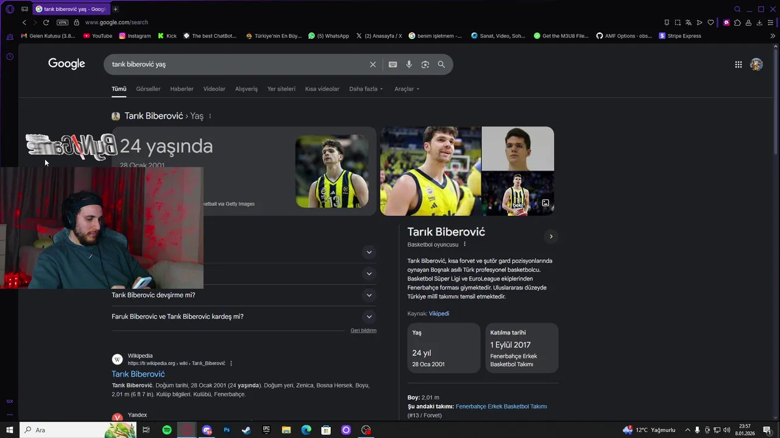Viewport: 780px width, 438px height.
Task: Open options dots beside Wikipedia result URL
Action: 231,363
